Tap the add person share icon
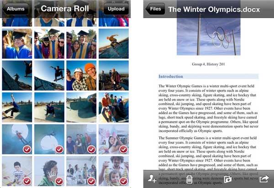The image size is (274, 188). coord(152,179)
